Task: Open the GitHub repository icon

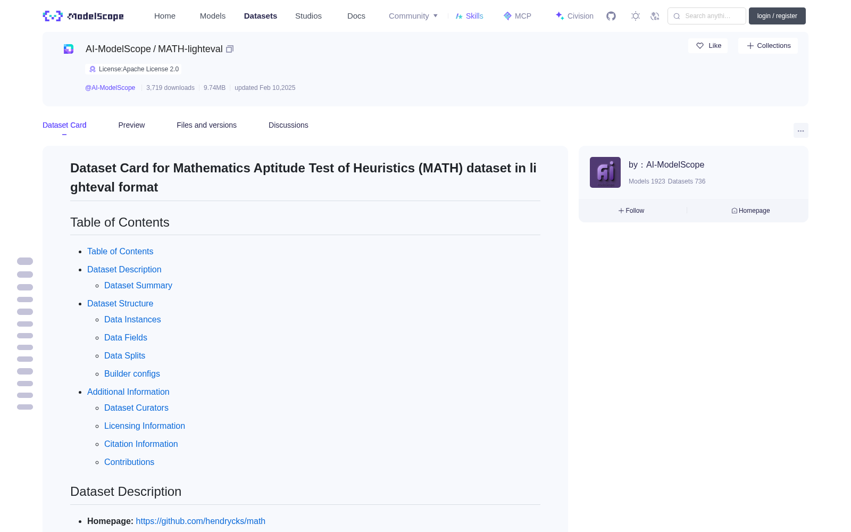Action: tap(611, 16)
